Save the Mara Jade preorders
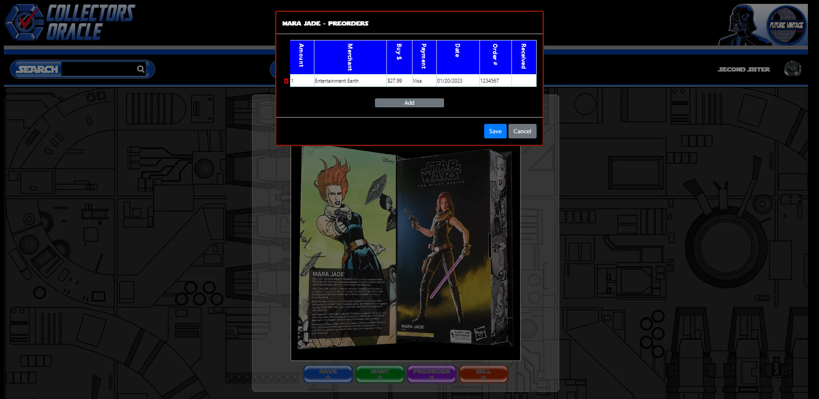Image resolution: width=819 pixels, height=399 pixels. [x=495, y=131]
